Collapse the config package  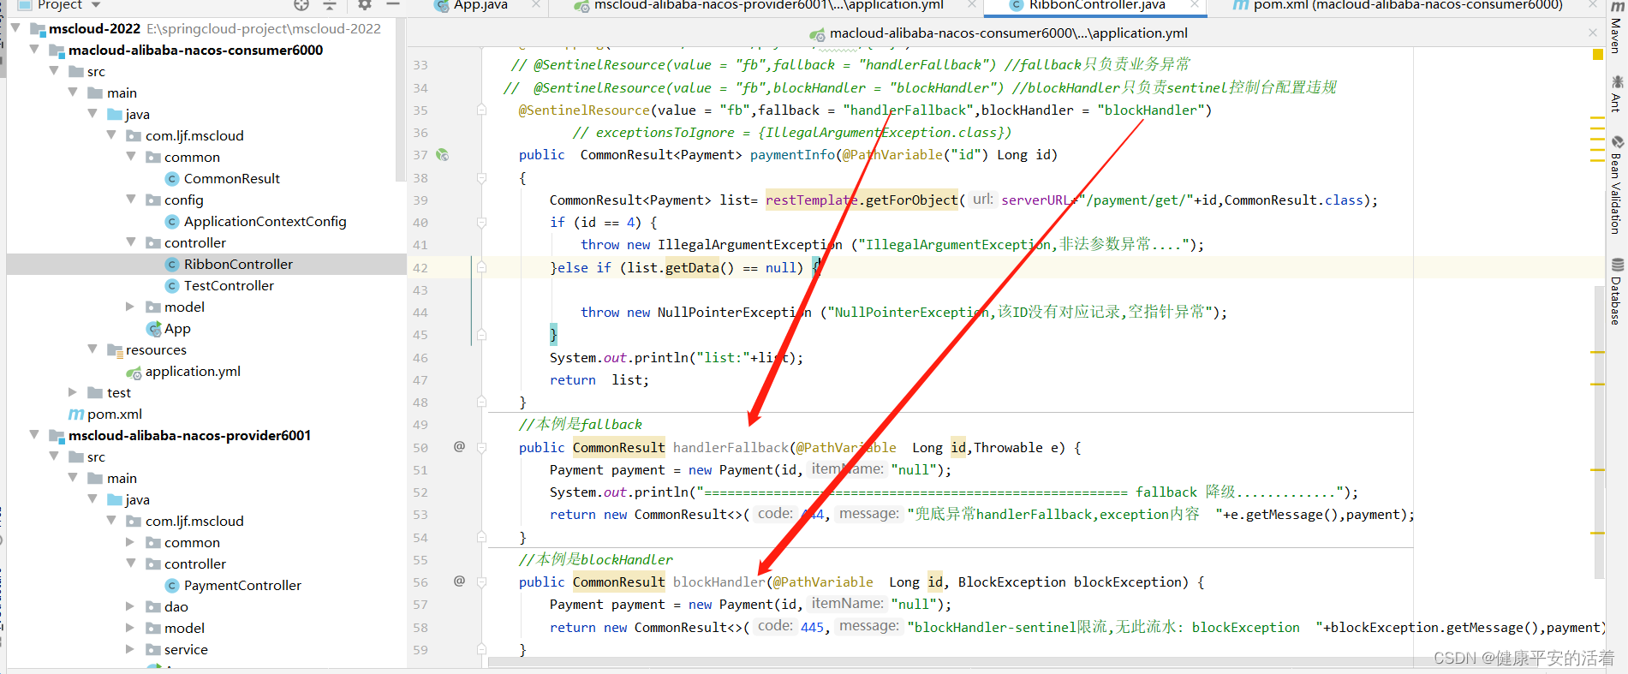pyautogui.click(x=131, y=200)
